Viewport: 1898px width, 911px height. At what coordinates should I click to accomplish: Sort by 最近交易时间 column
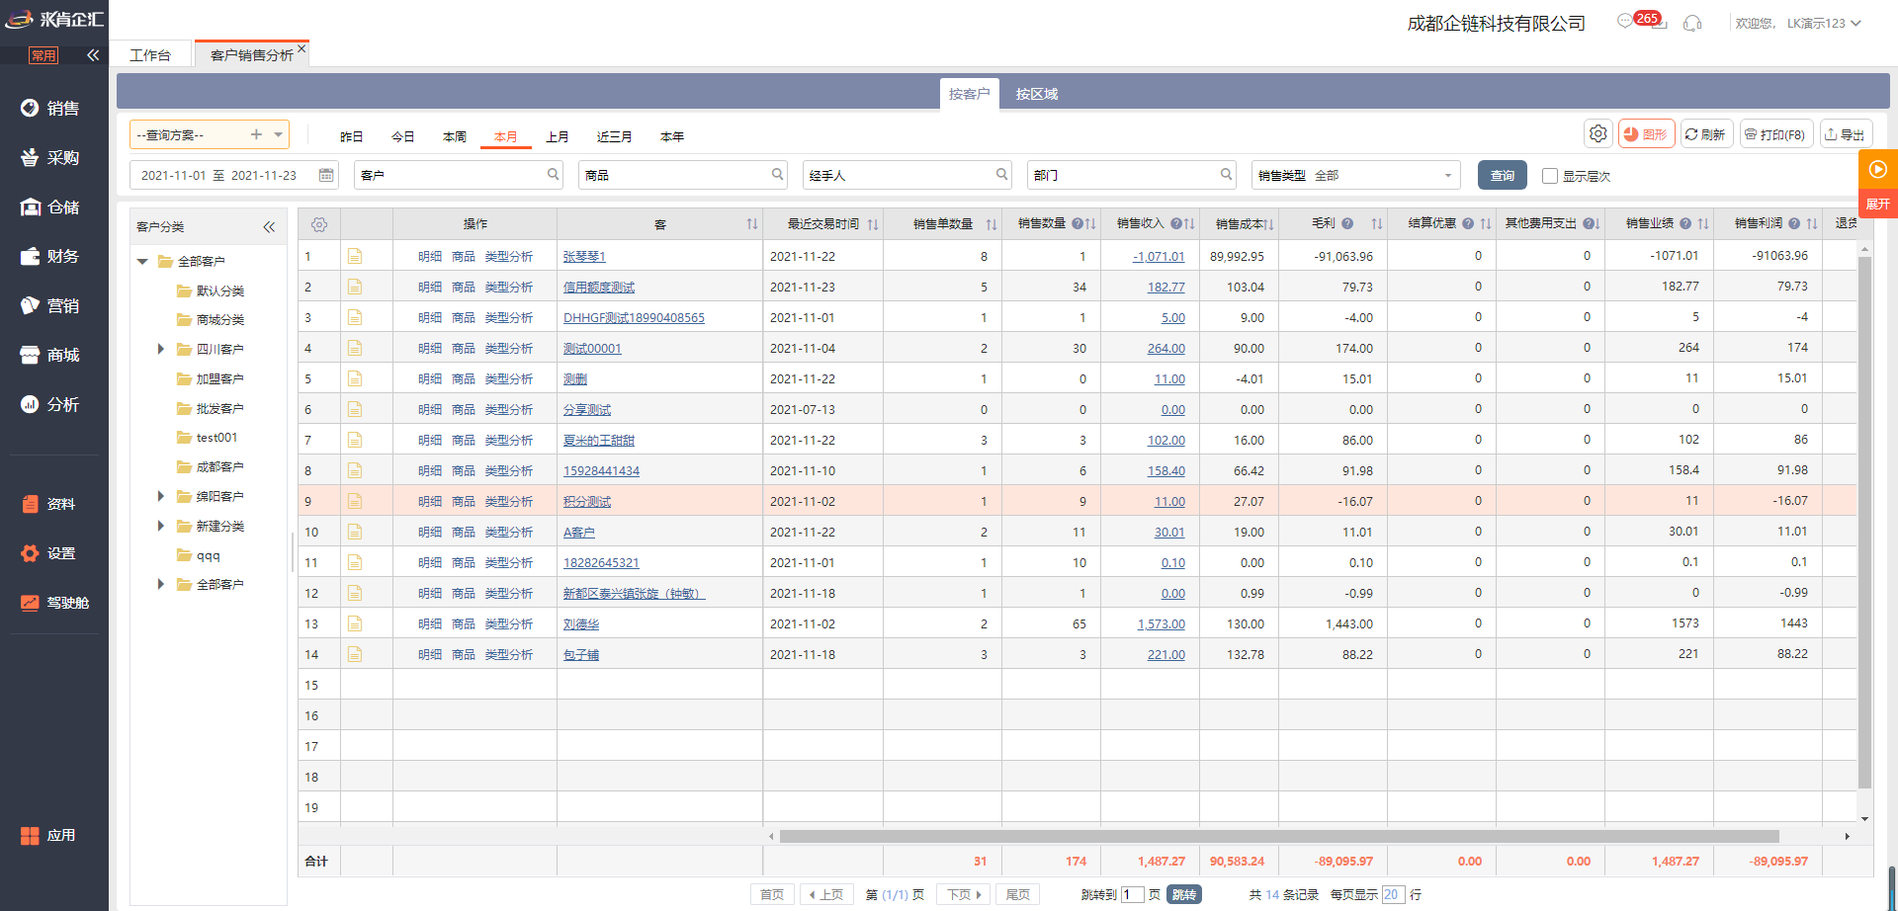point(872,224)
